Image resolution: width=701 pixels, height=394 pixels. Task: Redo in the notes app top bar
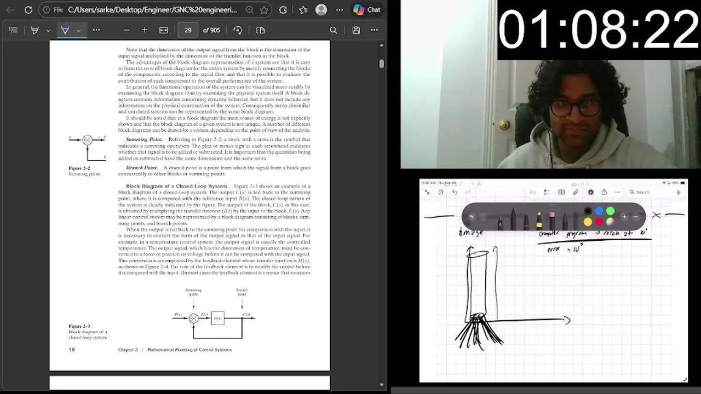(x=468, y=192)
